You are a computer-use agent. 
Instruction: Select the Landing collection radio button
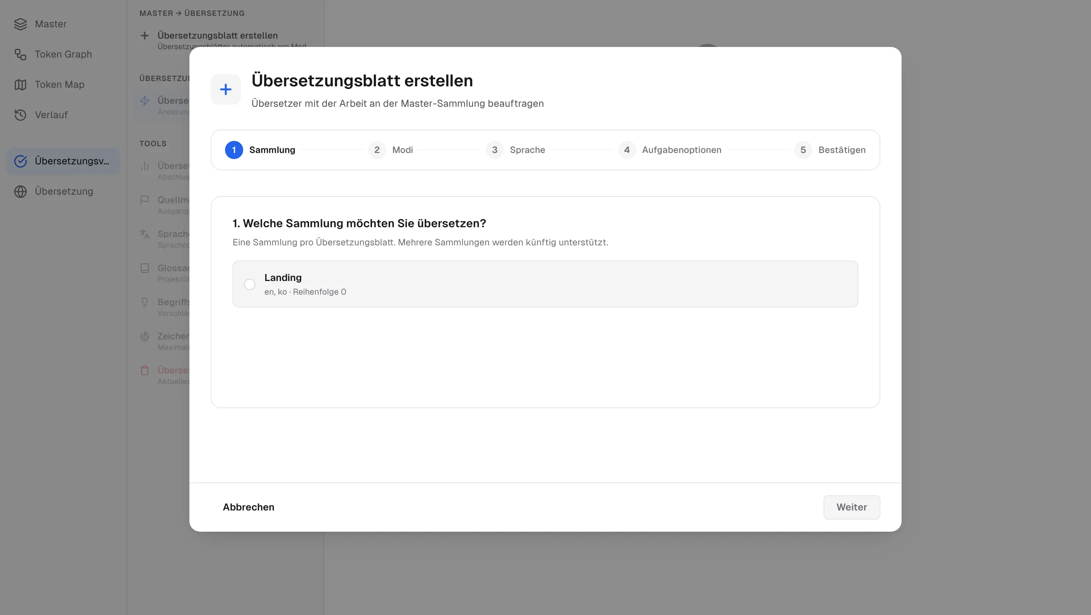pyautogui.click(x=250, y=284)
